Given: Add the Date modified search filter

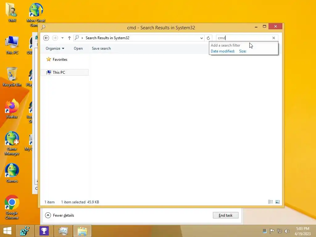Looking at the screenshot, I should tap(223, 51).
